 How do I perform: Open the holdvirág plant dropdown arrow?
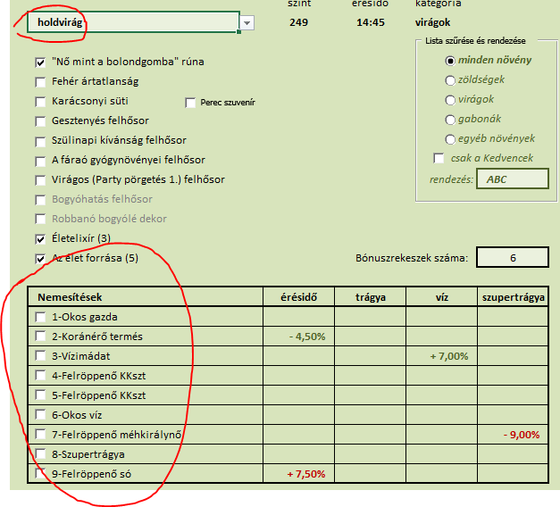pos(247,22)
